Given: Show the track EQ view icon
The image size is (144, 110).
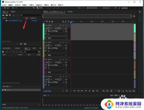Looking at the screenshot, I should [x=52, y=21].
